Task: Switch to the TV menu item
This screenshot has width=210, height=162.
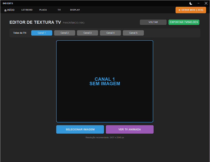Action: pos(59,10)
